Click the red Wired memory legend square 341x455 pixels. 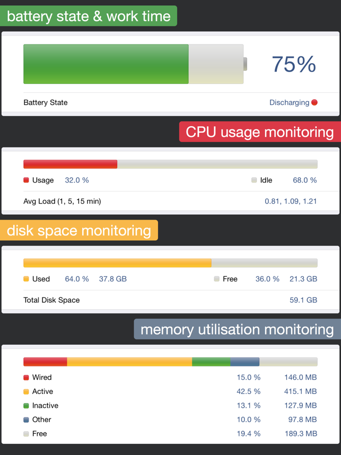[26, 377]
